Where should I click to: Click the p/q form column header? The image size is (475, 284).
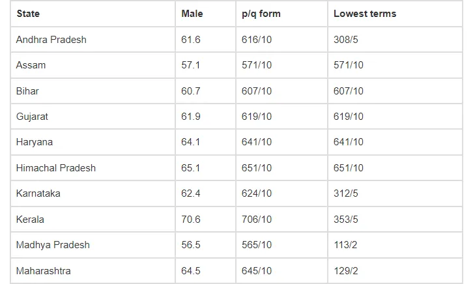pos(261,14)
